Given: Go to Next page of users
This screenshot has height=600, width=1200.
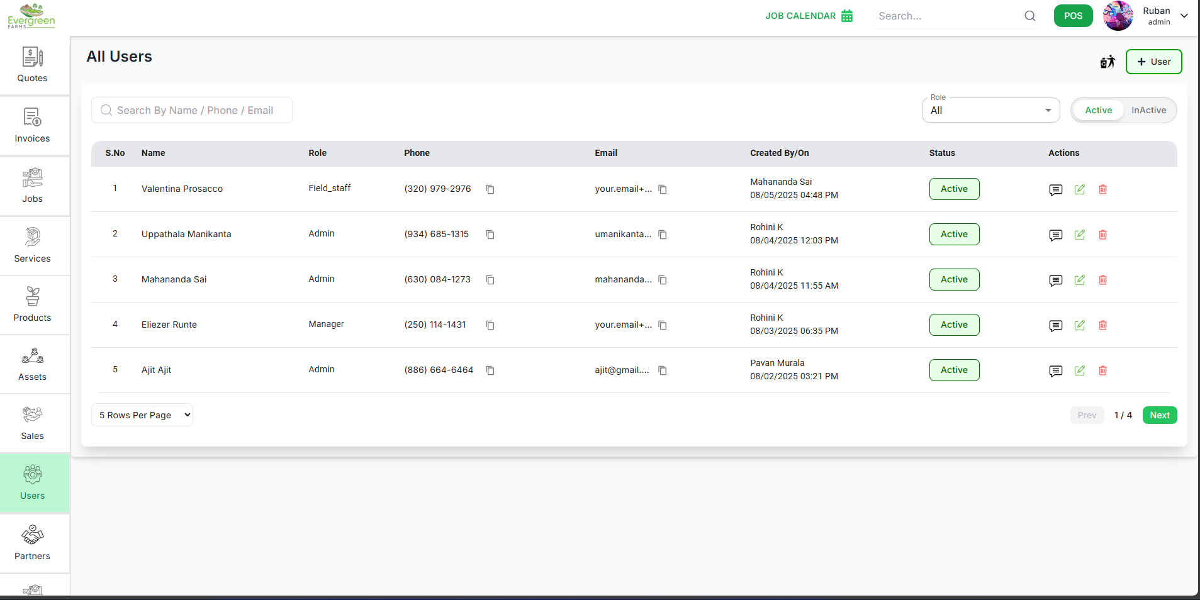Looking at the screenshot, I should (x=1160, y=415).
